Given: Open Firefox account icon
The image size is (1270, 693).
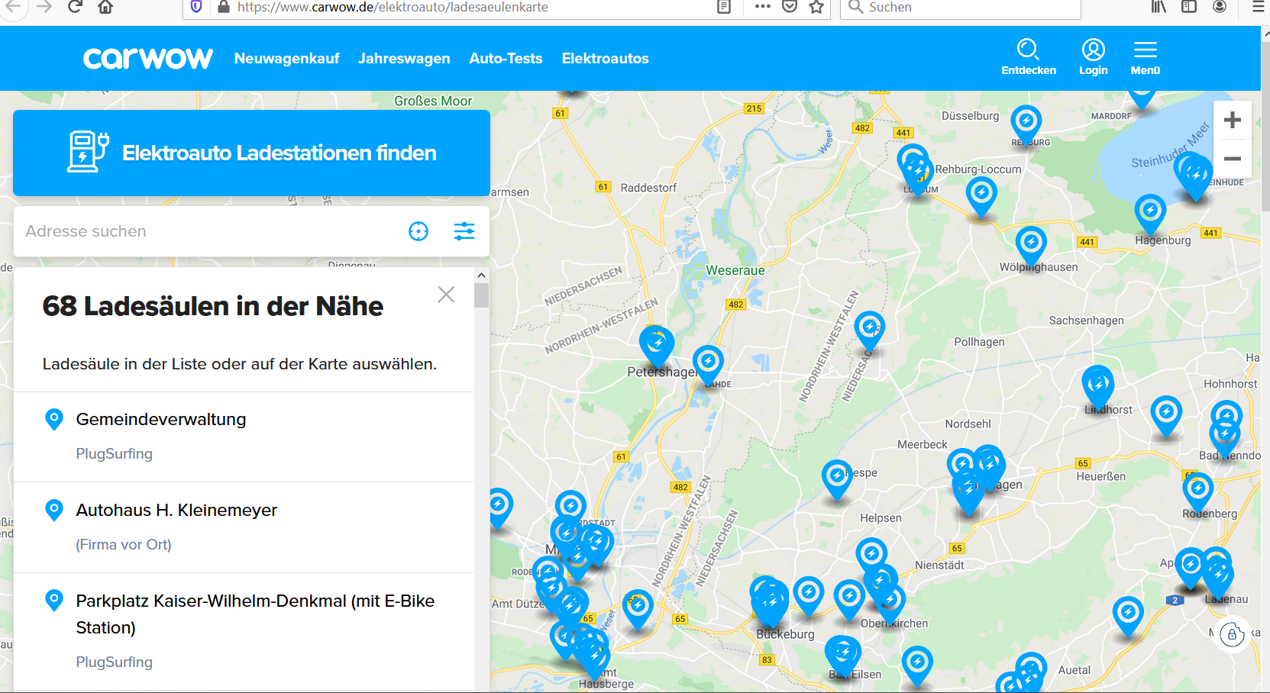Looking at the screenshot, I should click(x=1220, y=7).
